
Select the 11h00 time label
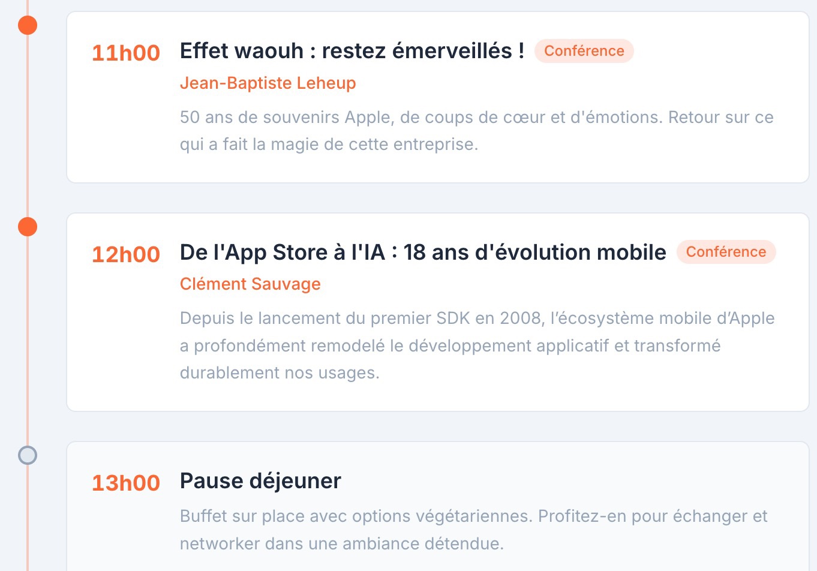coord(126,53)
